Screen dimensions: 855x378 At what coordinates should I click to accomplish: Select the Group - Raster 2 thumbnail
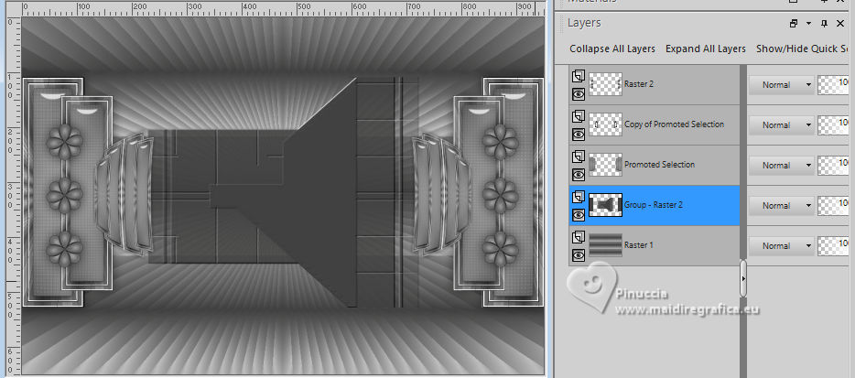click(605, 205)
